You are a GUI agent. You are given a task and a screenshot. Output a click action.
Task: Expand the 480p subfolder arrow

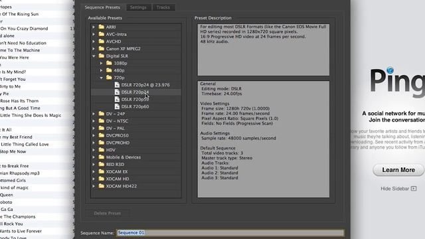pos(101,70)
